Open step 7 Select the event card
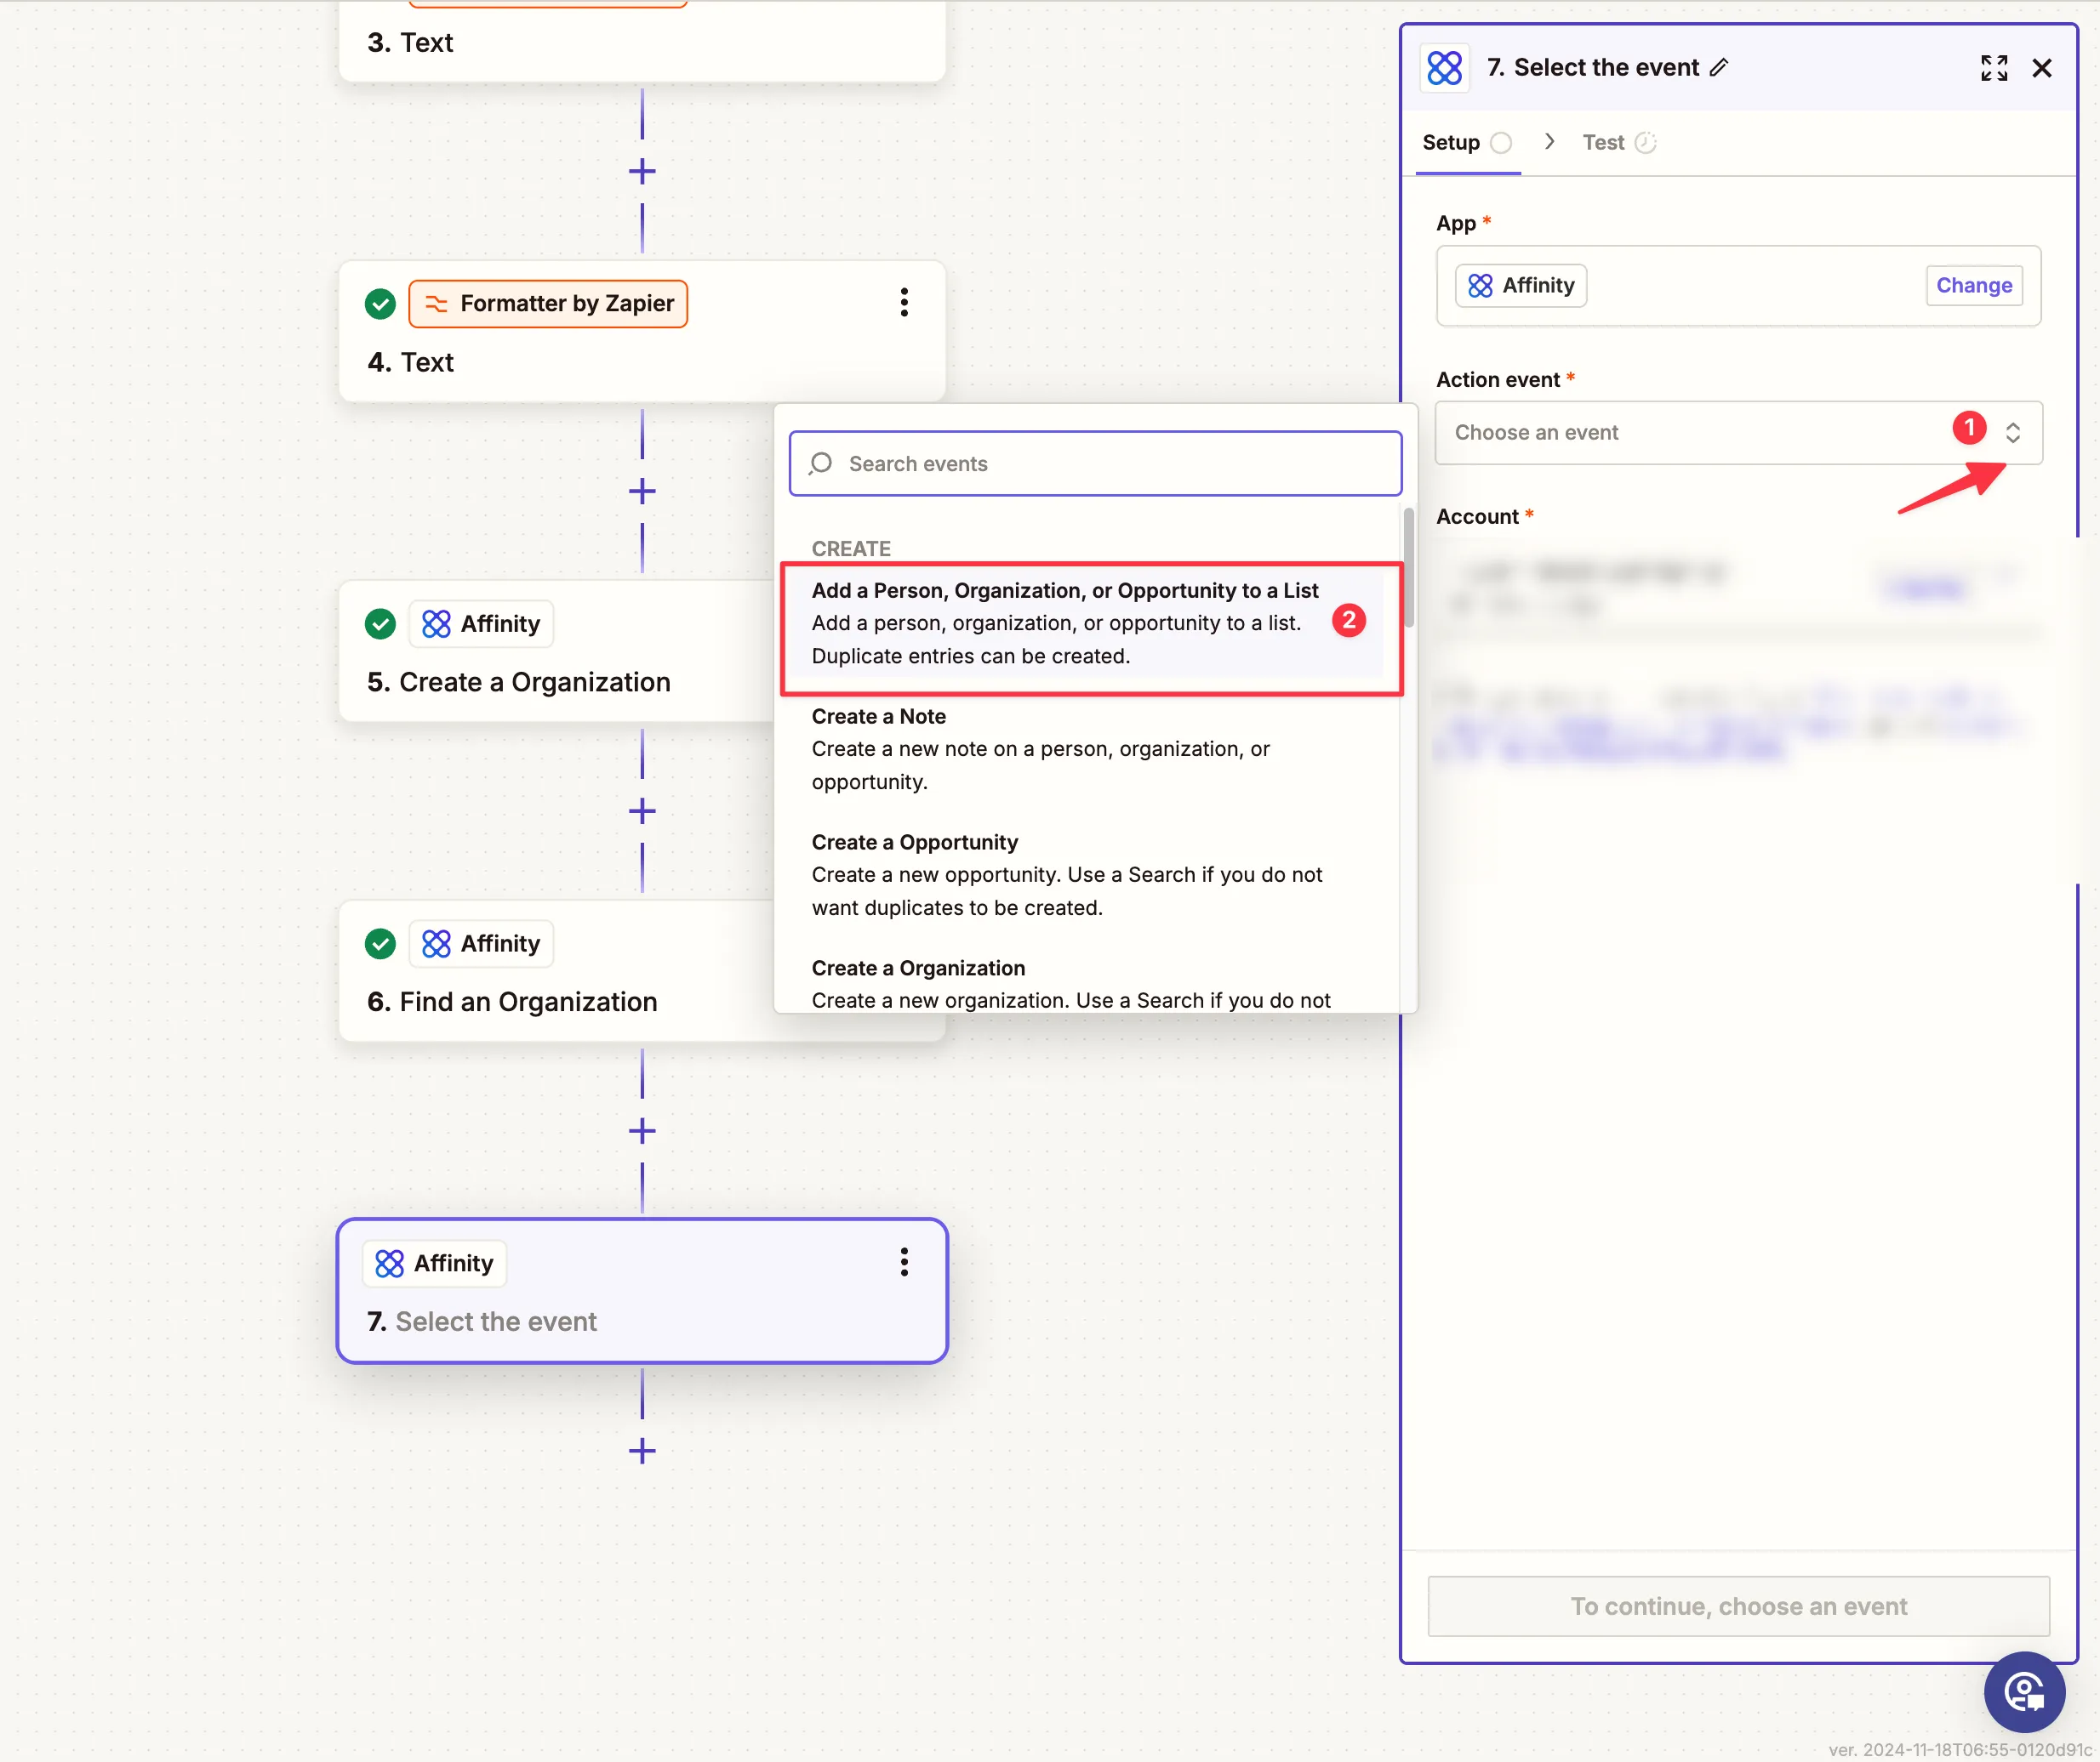This screenshot has height=1762, width=2100. (x=642, y=1291)
